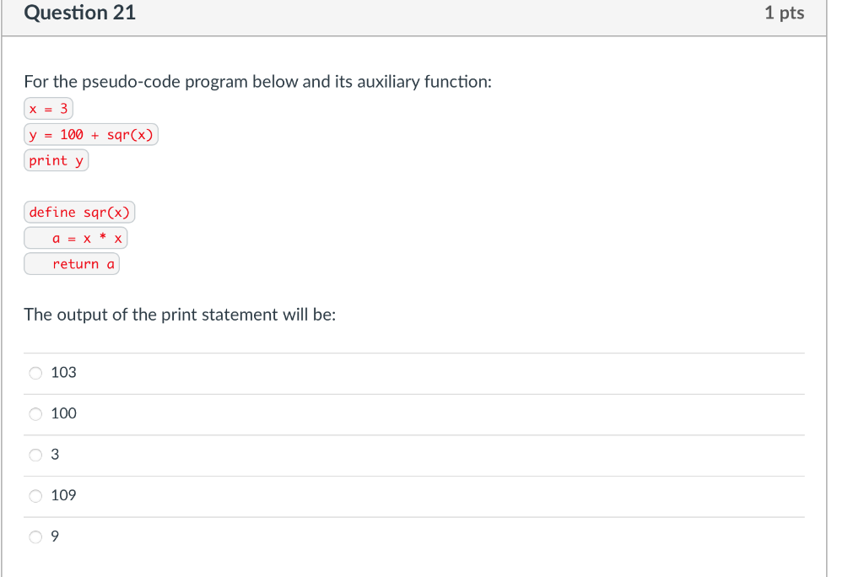Select the radio button for answer 103
864x577 pixels.
(35, 372)
